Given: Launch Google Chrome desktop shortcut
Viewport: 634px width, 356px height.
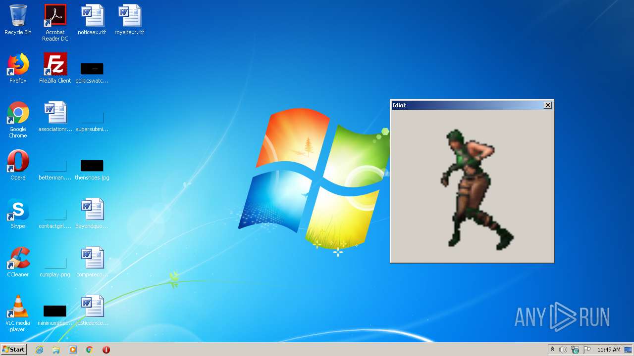Looking at the screenshot, I should pos(18,120).
